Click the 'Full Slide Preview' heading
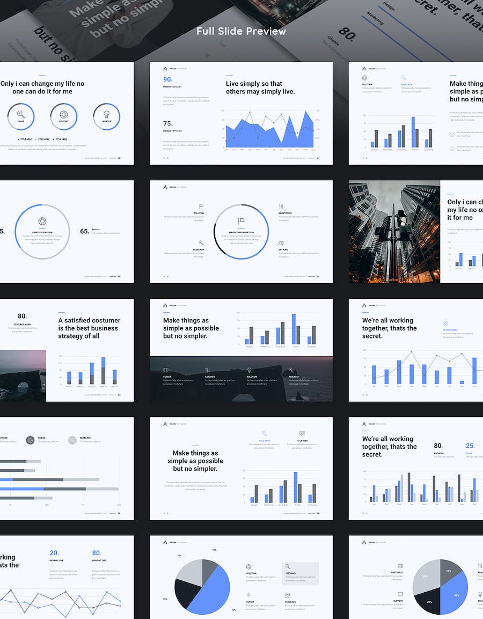 point(241,31)
